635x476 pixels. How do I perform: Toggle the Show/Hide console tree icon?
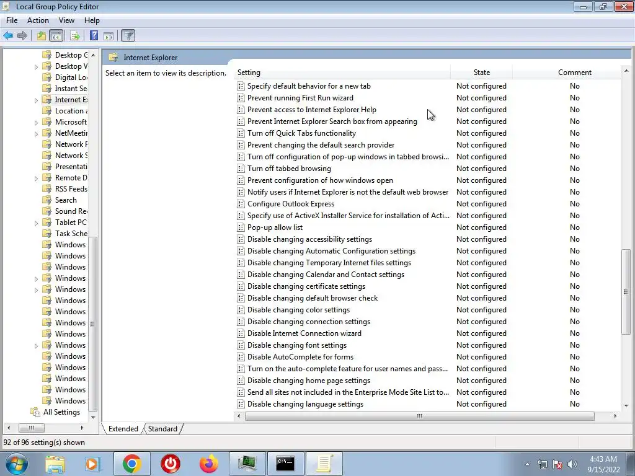coord(56,35)
